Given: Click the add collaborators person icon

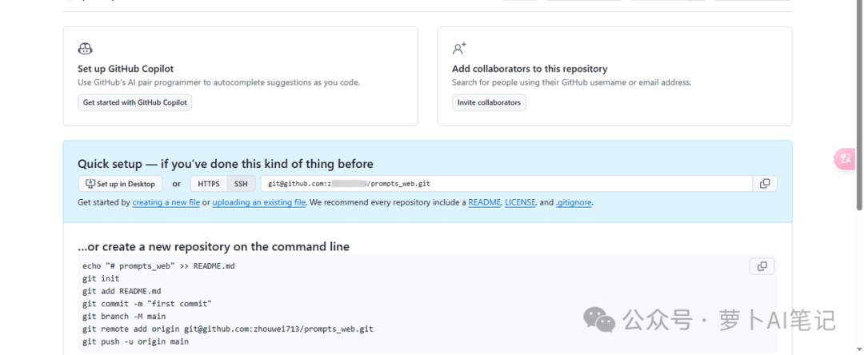Looking at the screenshot, I should [459, 49].
